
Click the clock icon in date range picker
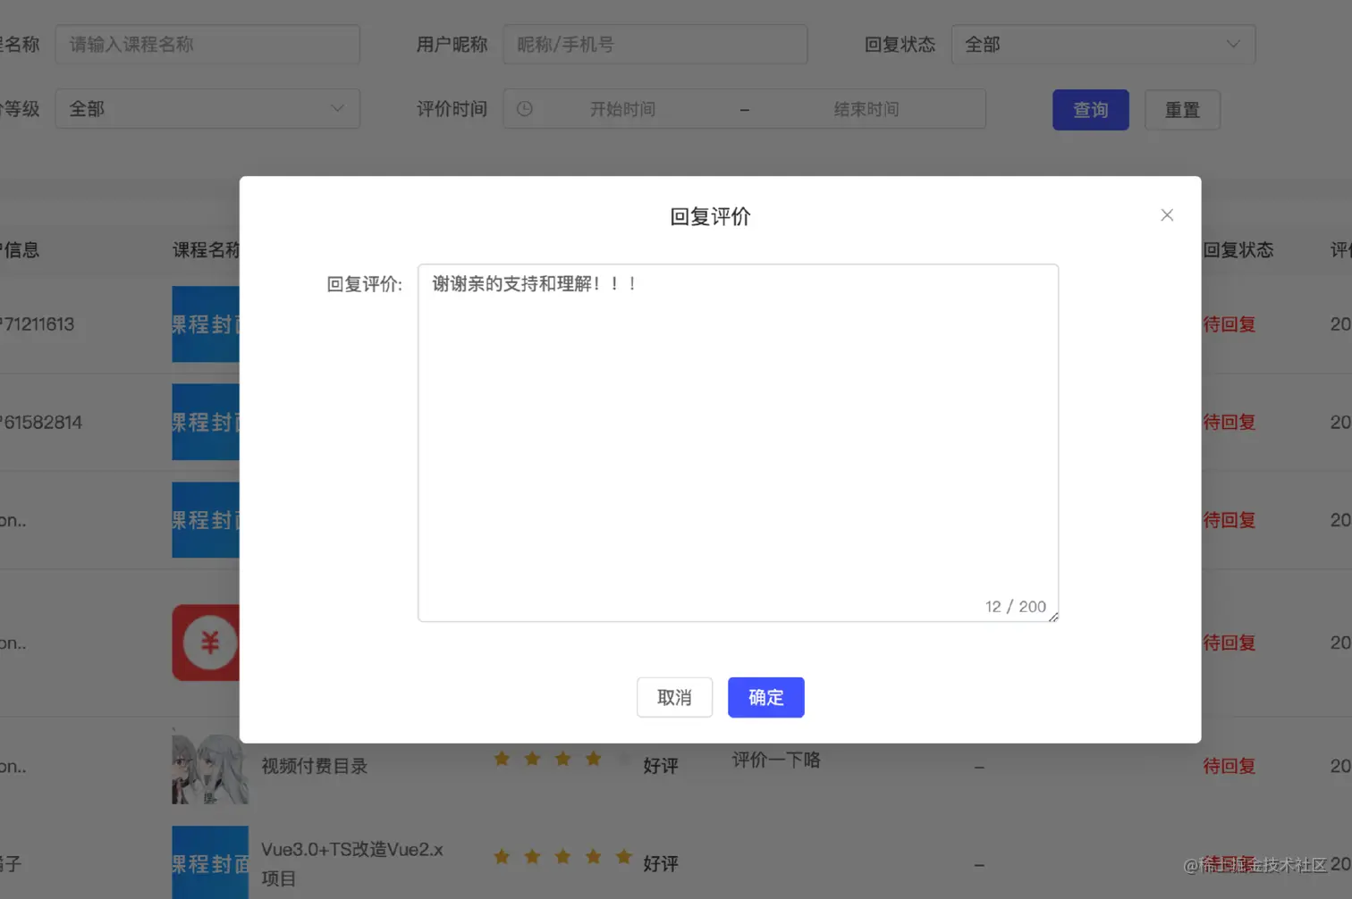(x=525, y=109)
